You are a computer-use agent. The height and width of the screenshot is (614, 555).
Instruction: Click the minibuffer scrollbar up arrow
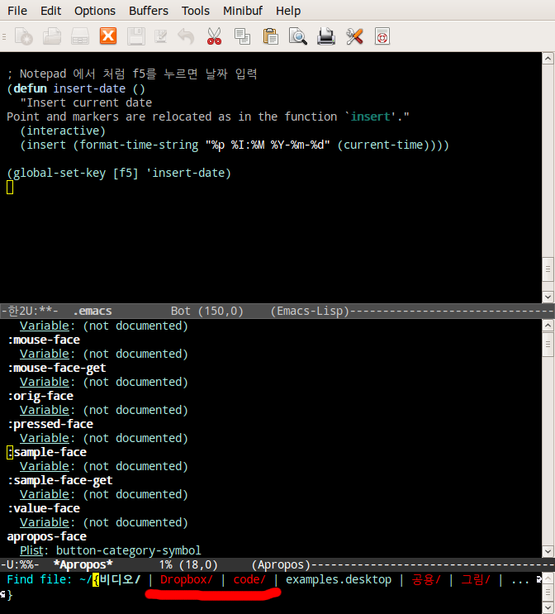click(548, 578)
